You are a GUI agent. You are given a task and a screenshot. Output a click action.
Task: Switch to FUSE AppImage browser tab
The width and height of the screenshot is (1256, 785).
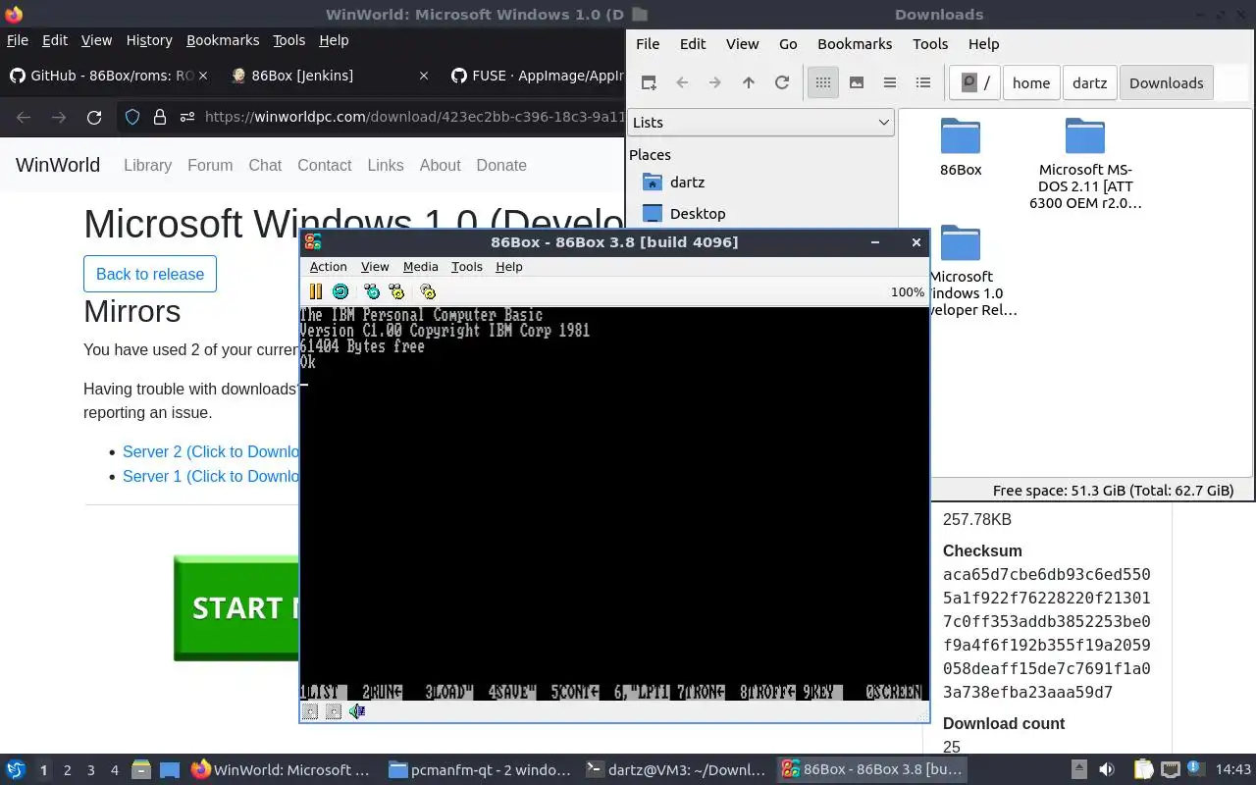click(x=535, y=76)
